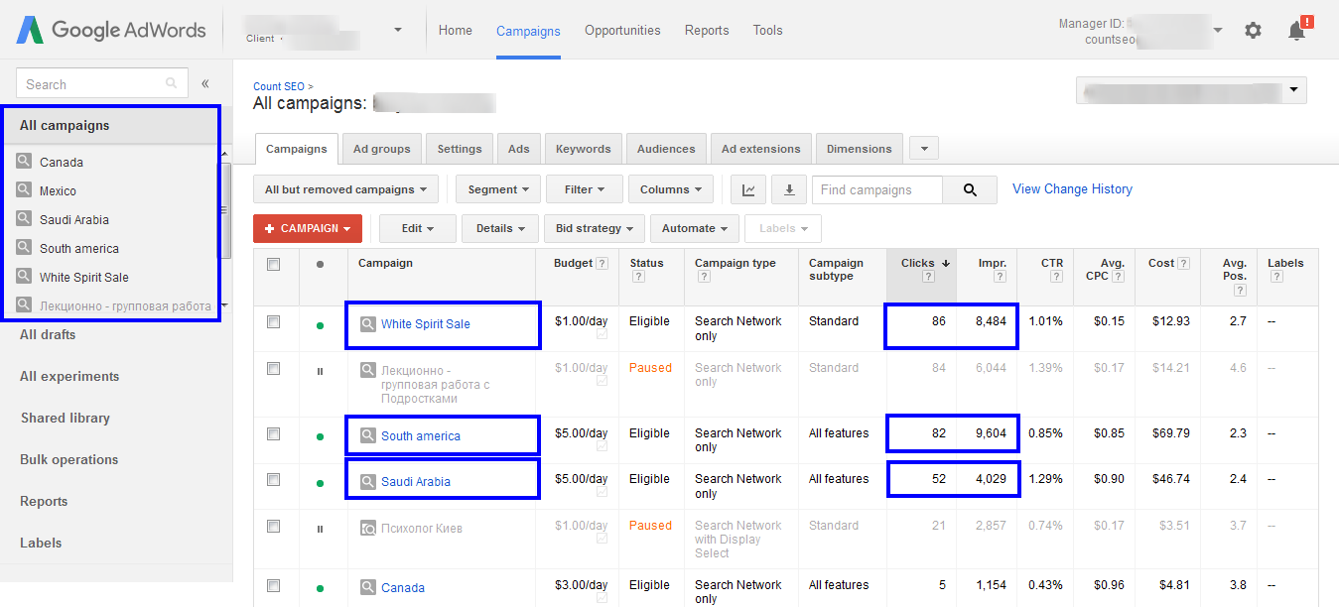Click the chart toggle graph icon
1339x607 pixels.
[748, 189]
